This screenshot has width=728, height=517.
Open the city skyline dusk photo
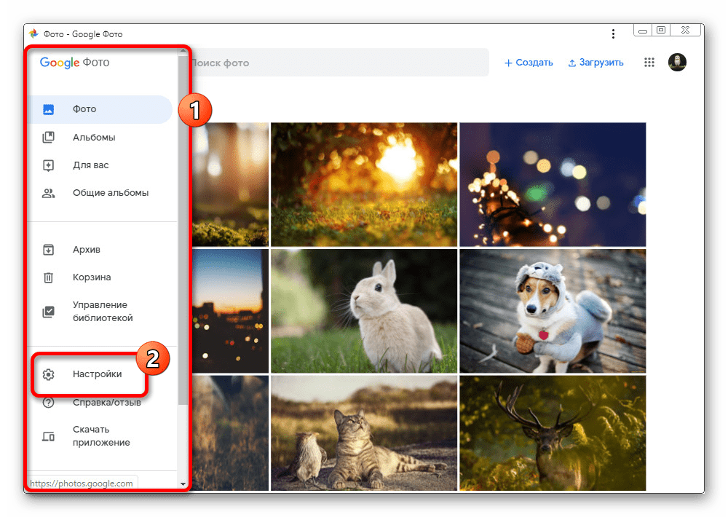pyautogui.click(x=230, y=311)
